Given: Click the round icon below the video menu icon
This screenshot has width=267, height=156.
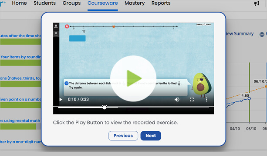Looking at the screenshot, I should point(56,33).
